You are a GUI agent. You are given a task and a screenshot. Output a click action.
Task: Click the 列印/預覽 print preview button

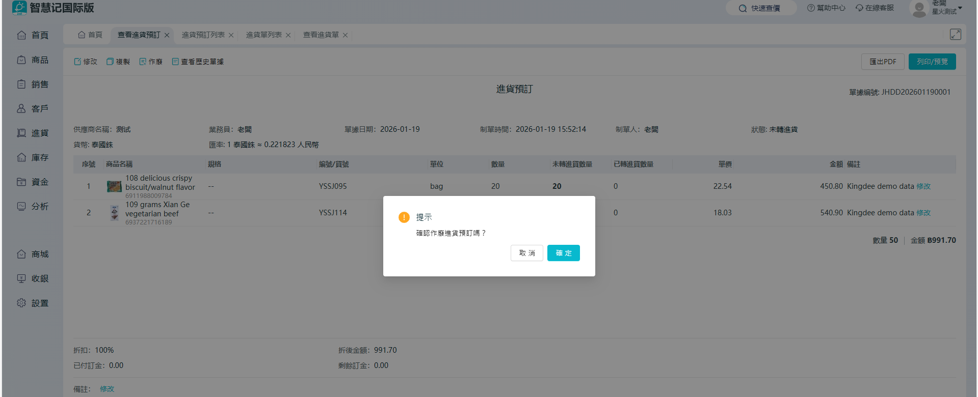tap(932, 62)
